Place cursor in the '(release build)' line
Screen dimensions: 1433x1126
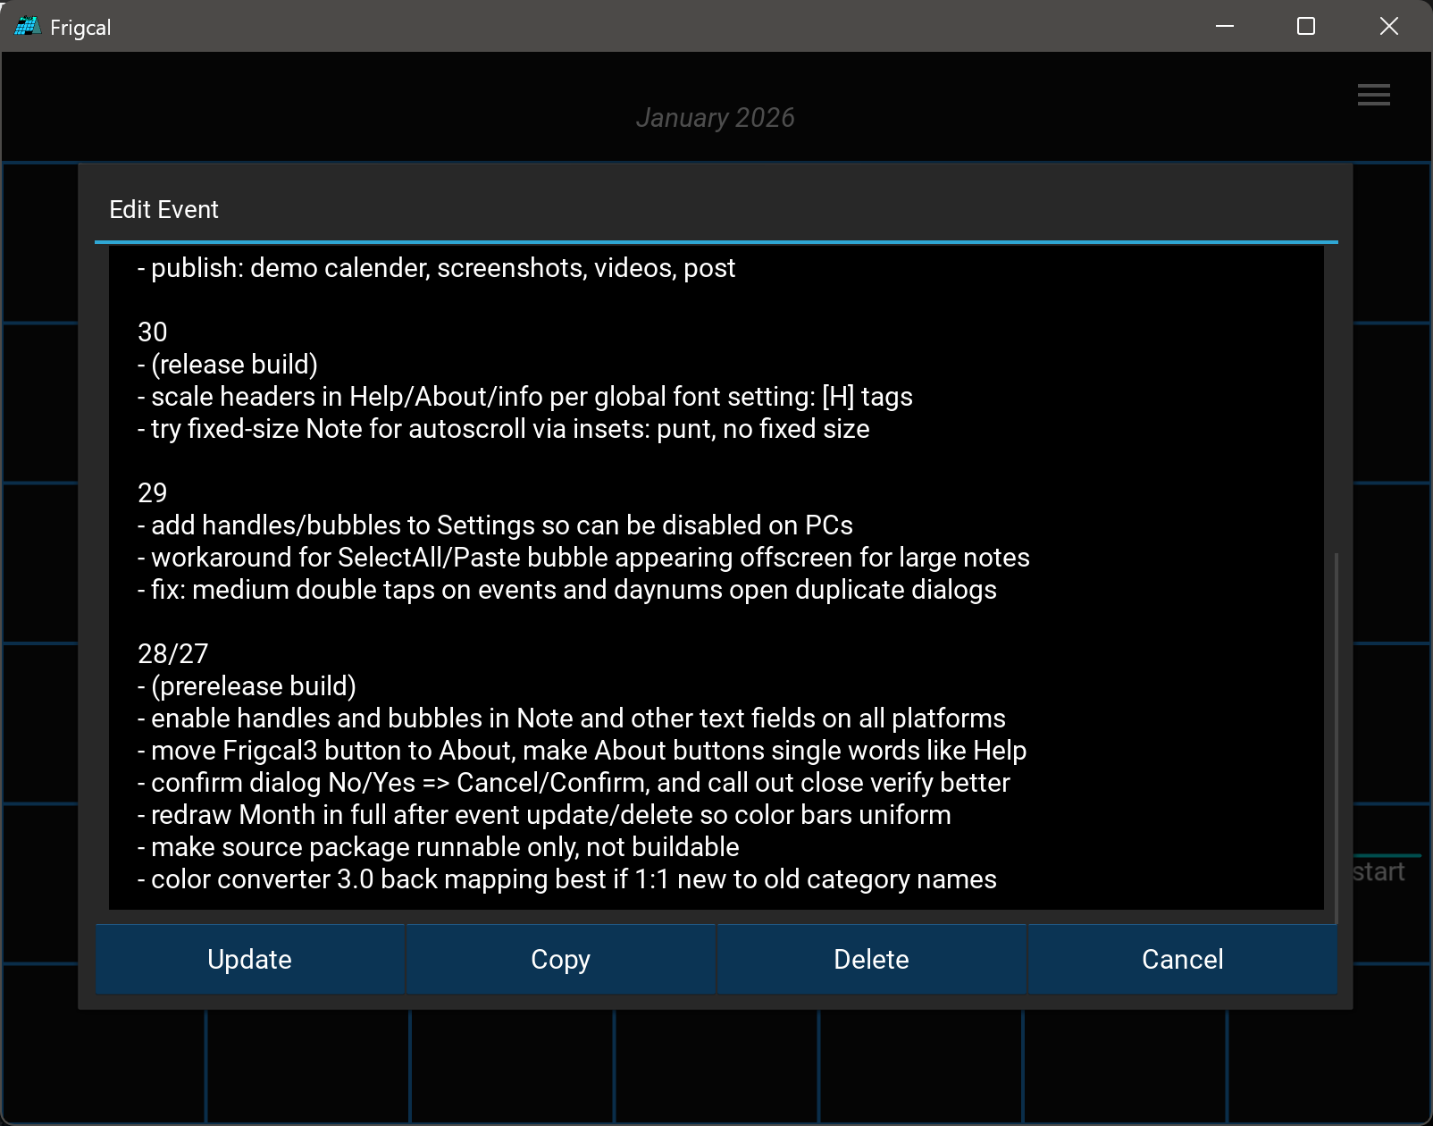click(x=234, y=365)
